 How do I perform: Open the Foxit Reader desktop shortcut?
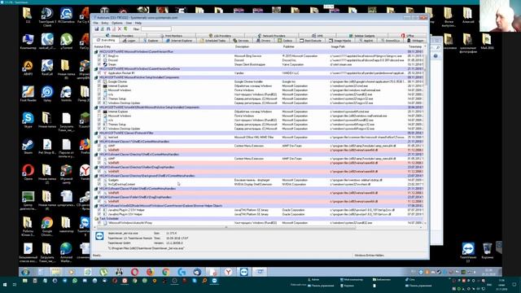click(28, 94)
